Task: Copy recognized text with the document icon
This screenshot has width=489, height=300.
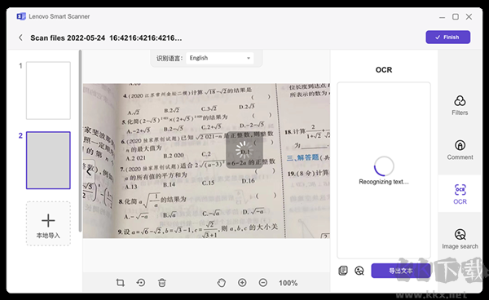Action: (343, 271)
